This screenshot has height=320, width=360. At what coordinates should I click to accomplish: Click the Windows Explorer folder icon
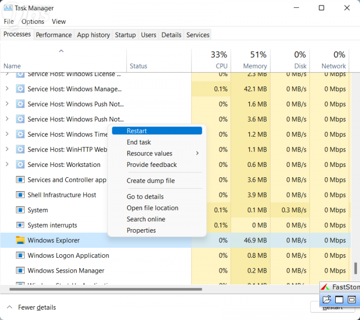coord(20,240)
